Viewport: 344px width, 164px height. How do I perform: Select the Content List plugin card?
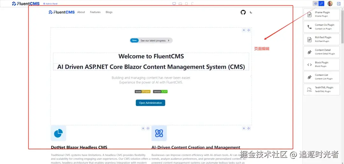322,77
